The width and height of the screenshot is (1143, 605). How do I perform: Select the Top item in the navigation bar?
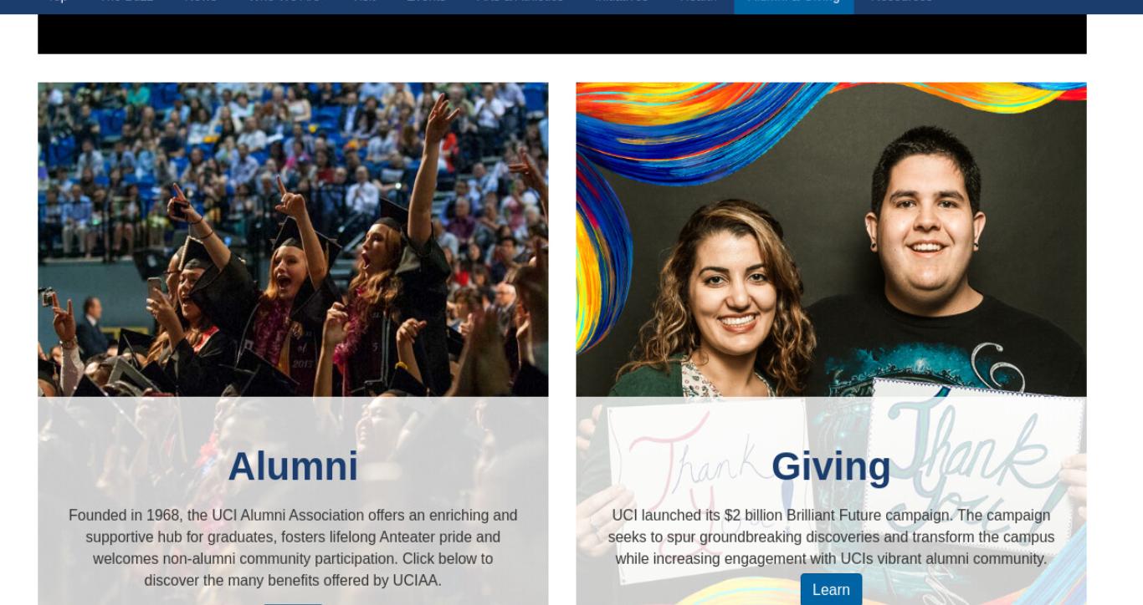point(57,4)
